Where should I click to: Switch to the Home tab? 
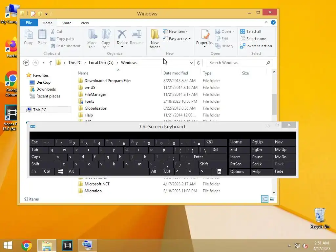tap(48, 23)
